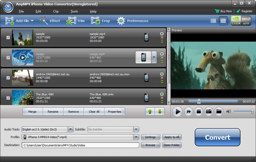Uncheck The.Blue.45M video checkbox

[x=8, y=98]
